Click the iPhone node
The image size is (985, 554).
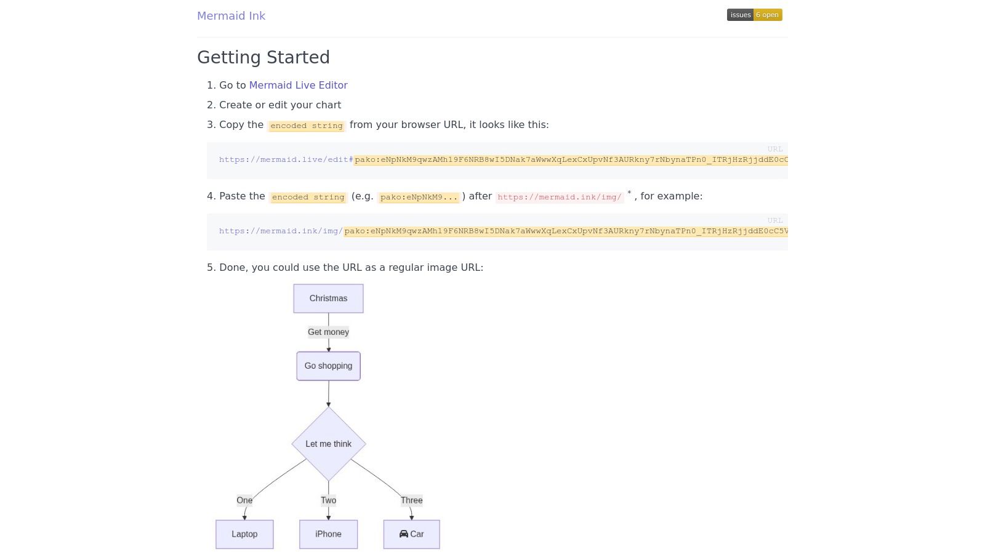328,534
